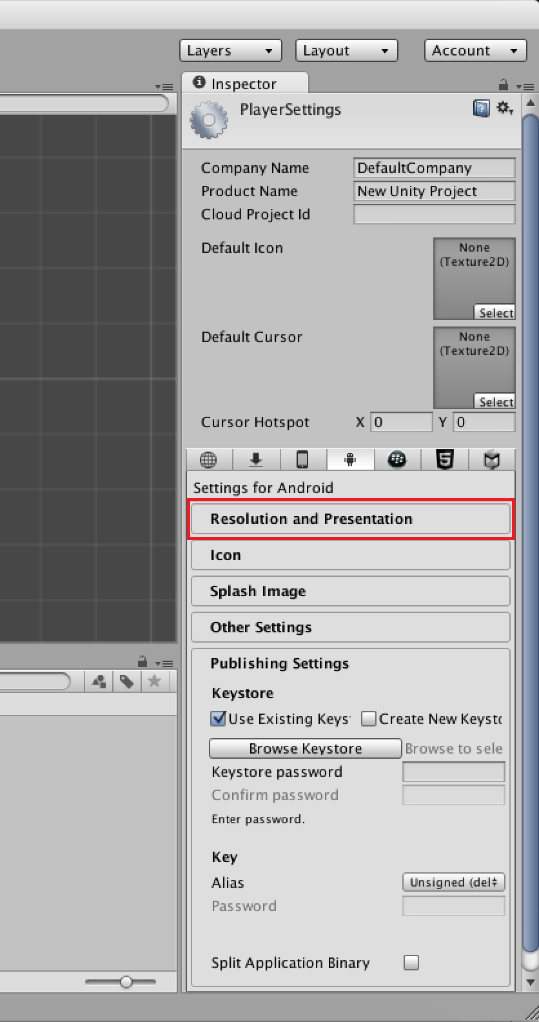Image resolution: width=539 pixels, height=1022 pixels.
Task: Expand the Icon settings section
Action: point(351,555)
